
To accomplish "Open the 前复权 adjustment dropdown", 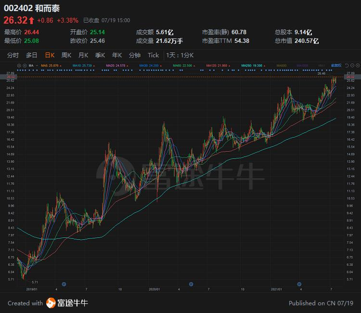I will tap(336, 65).
